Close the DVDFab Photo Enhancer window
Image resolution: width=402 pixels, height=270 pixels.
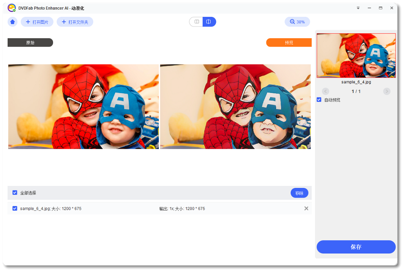click(392, 8)
